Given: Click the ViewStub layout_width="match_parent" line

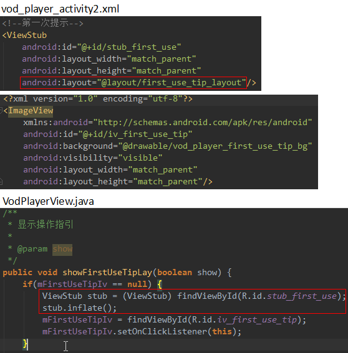Looking at the screenshot, I should coord(109,59).
